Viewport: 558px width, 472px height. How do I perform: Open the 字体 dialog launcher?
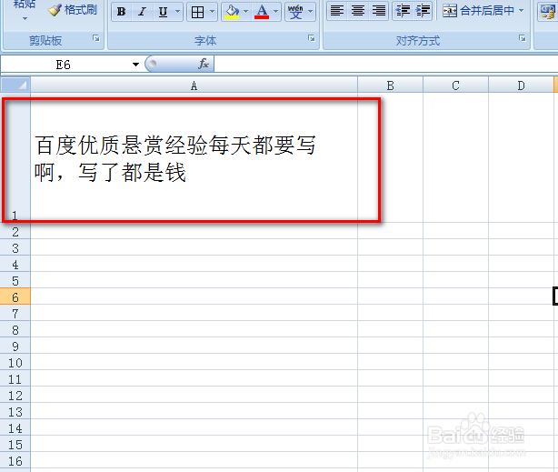pos(312,38)
